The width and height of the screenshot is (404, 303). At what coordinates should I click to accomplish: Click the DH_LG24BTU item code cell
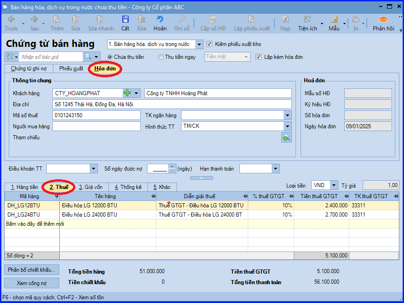32,215
